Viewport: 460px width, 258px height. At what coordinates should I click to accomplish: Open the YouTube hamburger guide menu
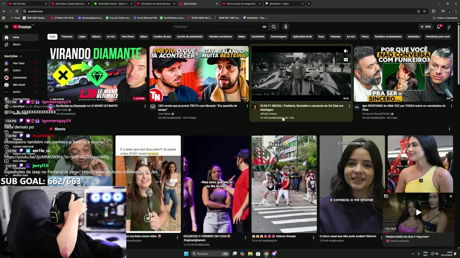[6, 27]
